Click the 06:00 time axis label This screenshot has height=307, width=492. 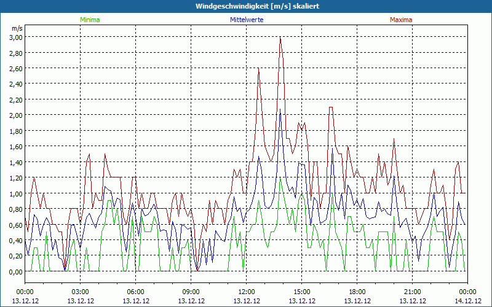coord(135,292)
